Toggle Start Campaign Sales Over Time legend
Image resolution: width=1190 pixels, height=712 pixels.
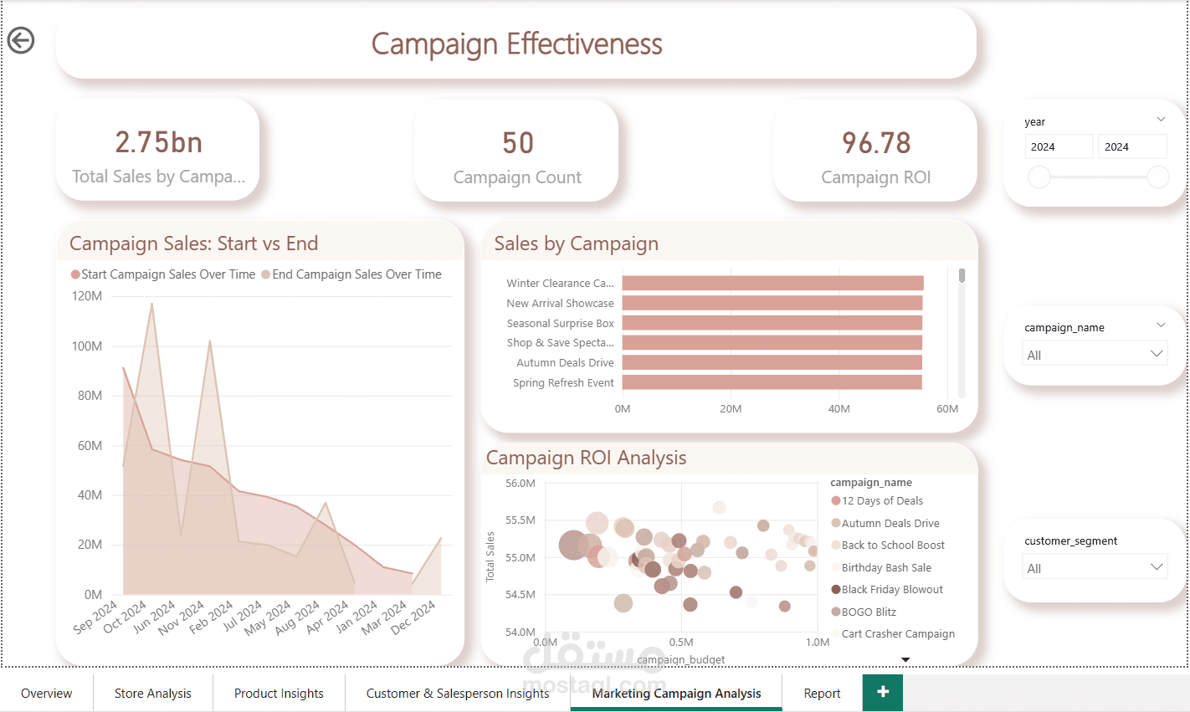coord(163,274)
